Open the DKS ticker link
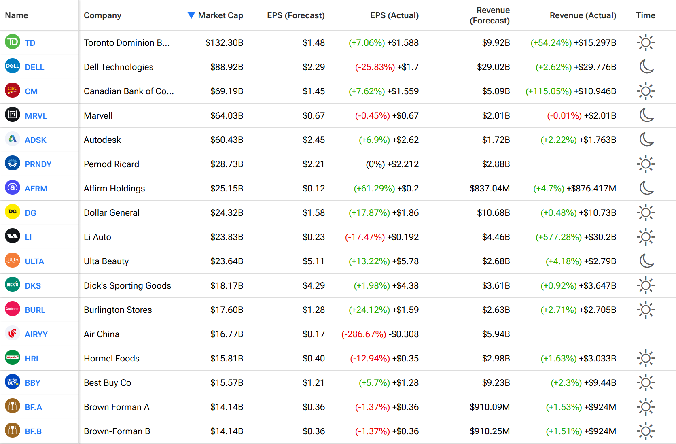The width and height of the screenshot is (676, 444). pos(33,286)
